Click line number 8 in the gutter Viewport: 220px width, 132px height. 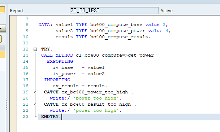[27, 25]
